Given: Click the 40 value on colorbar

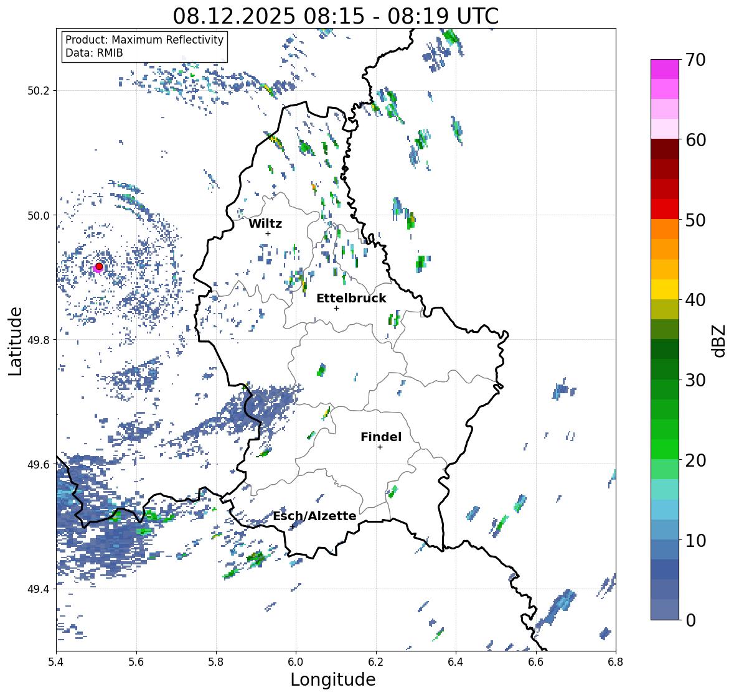Looking at the screenshot, I should (x=695, y=300).
